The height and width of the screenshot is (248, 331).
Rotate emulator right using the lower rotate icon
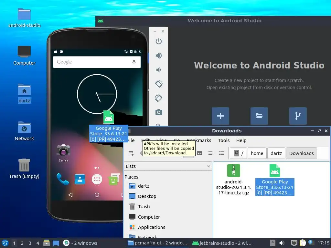point(158,98)
